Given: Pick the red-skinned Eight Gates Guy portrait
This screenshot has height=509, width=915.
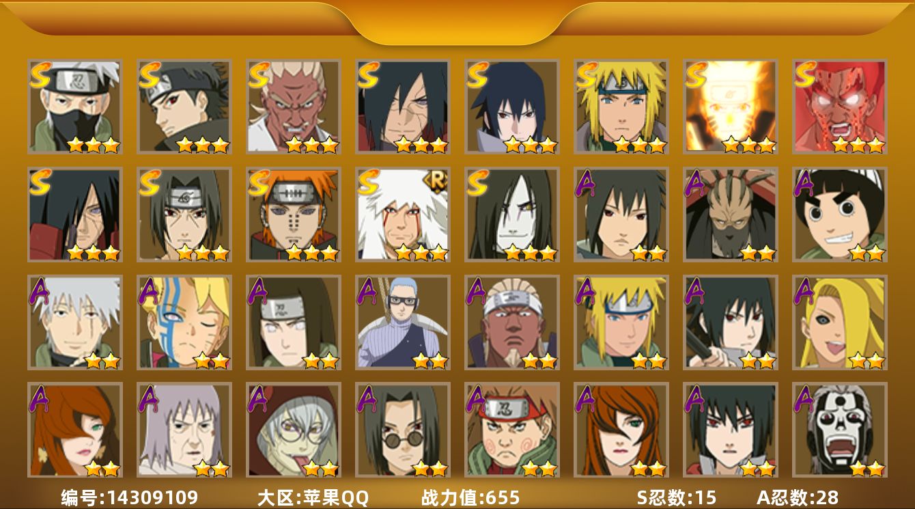Looking at the screenshot, I should [840, 107].
